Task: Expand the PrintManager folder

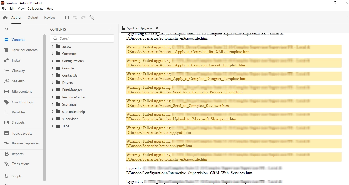Action: tap(52, 90)
